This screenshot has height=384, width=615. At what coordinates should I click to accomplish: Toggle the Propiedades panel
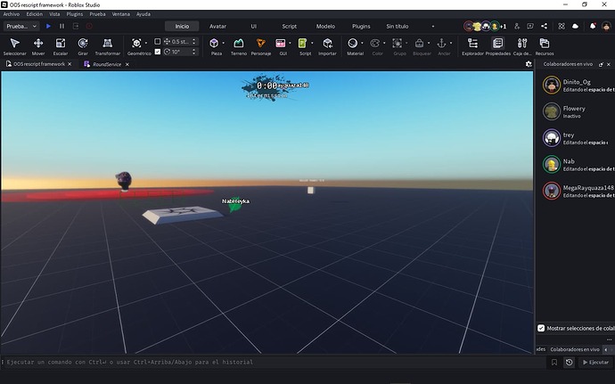click(x=497, y=46)
